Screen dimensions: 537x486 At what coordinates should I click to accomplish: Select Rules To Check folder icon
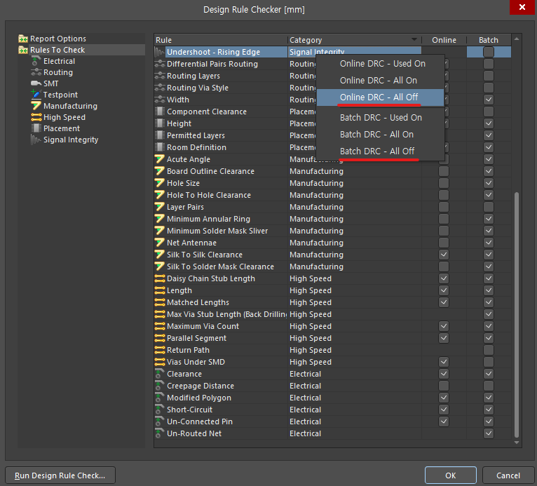coord(23,50)
